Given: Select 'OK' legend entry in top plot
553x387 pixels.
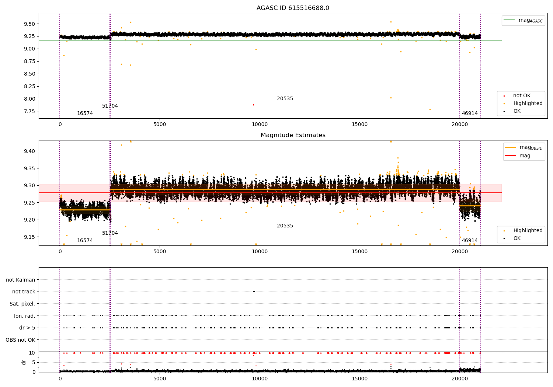Looking at the screenshot, I should pyautogui.click(x=517, y=111).
